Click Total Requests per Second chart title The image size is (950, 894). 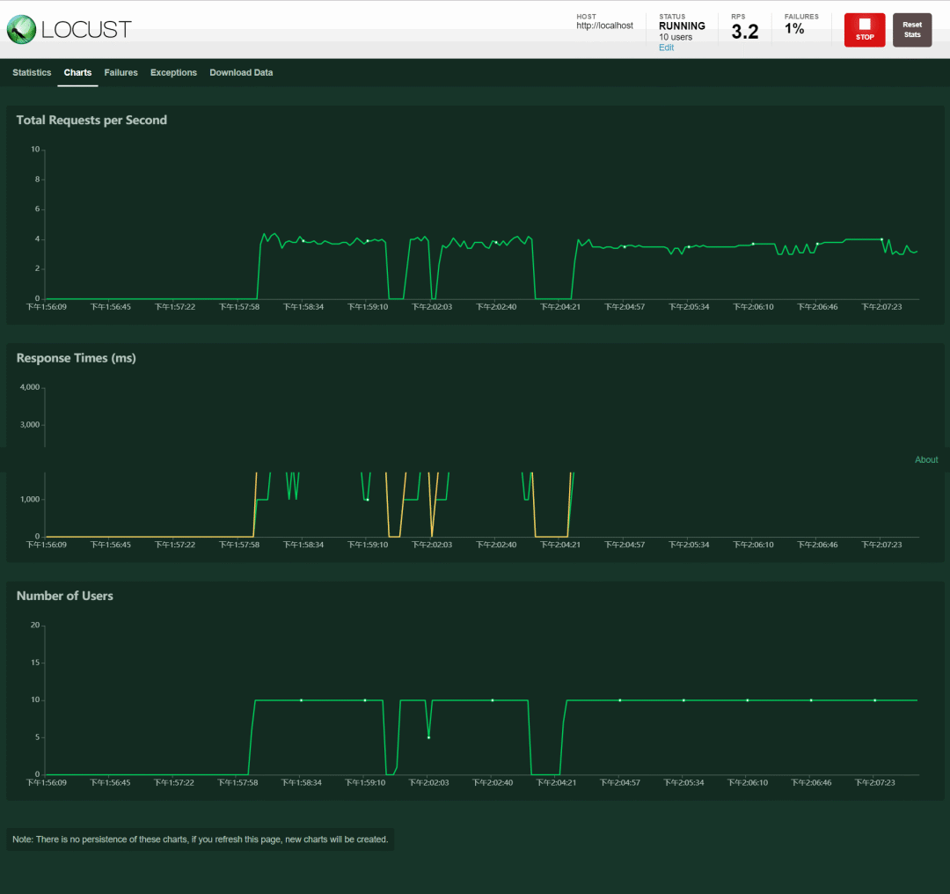(x=91, y=120)
